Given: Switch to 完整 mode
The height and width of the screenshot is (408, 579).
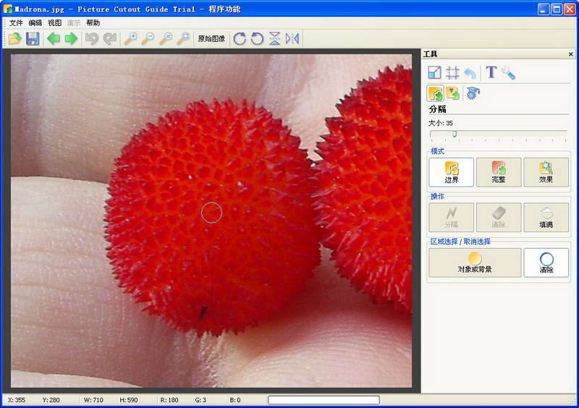Looking at the screenshot, I should point(499,172).
